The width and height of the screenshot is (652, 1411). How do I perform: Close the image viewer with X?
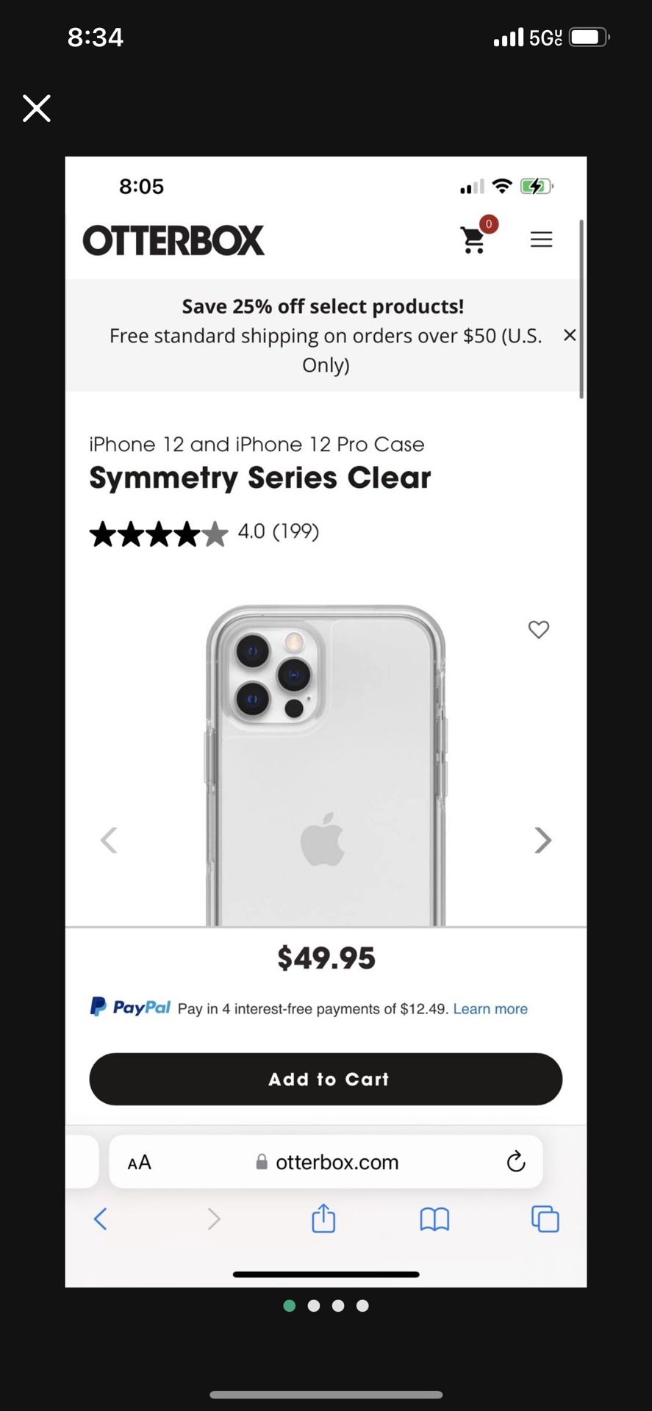(37, 108)
